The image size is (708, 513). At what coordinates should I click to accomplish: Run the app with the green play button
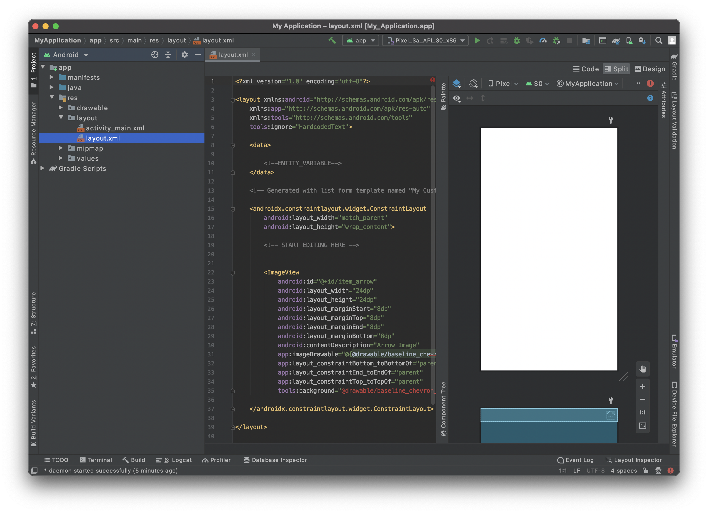(477, 40)
